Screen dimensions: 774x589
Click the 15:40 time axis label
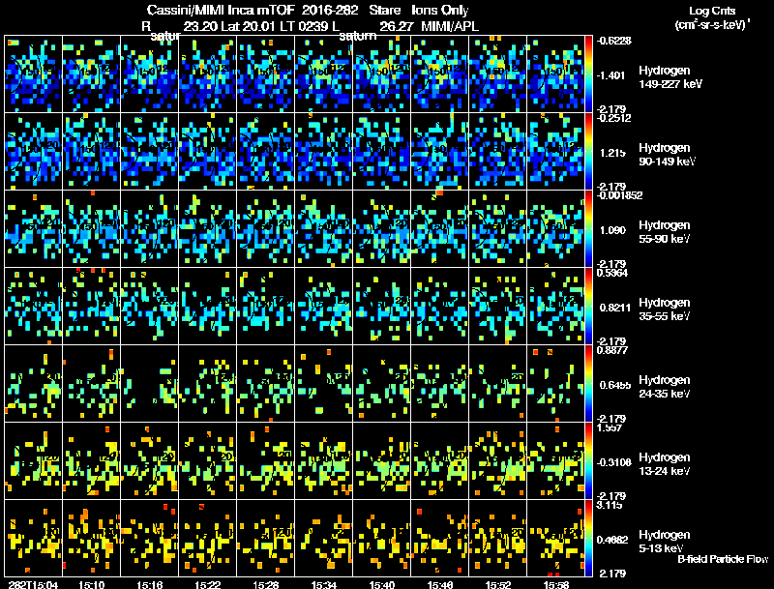(x=382, y=584)
